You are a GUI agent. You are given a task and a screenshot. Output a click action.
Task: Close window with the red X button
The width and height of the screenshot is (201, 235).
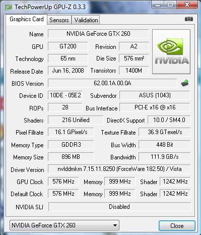tap(187, 5)
